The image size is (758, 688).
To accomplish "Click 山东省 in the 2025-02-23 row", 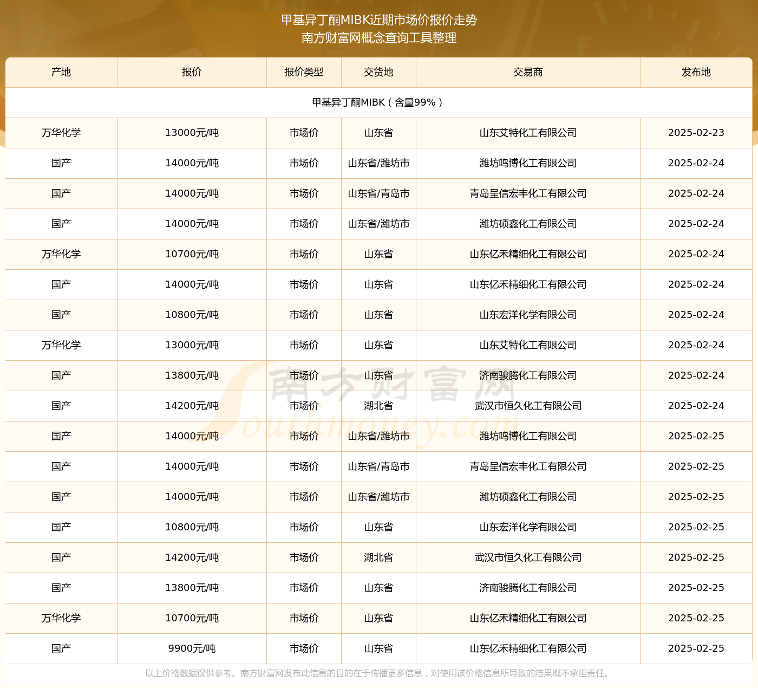I will (378, 133).
